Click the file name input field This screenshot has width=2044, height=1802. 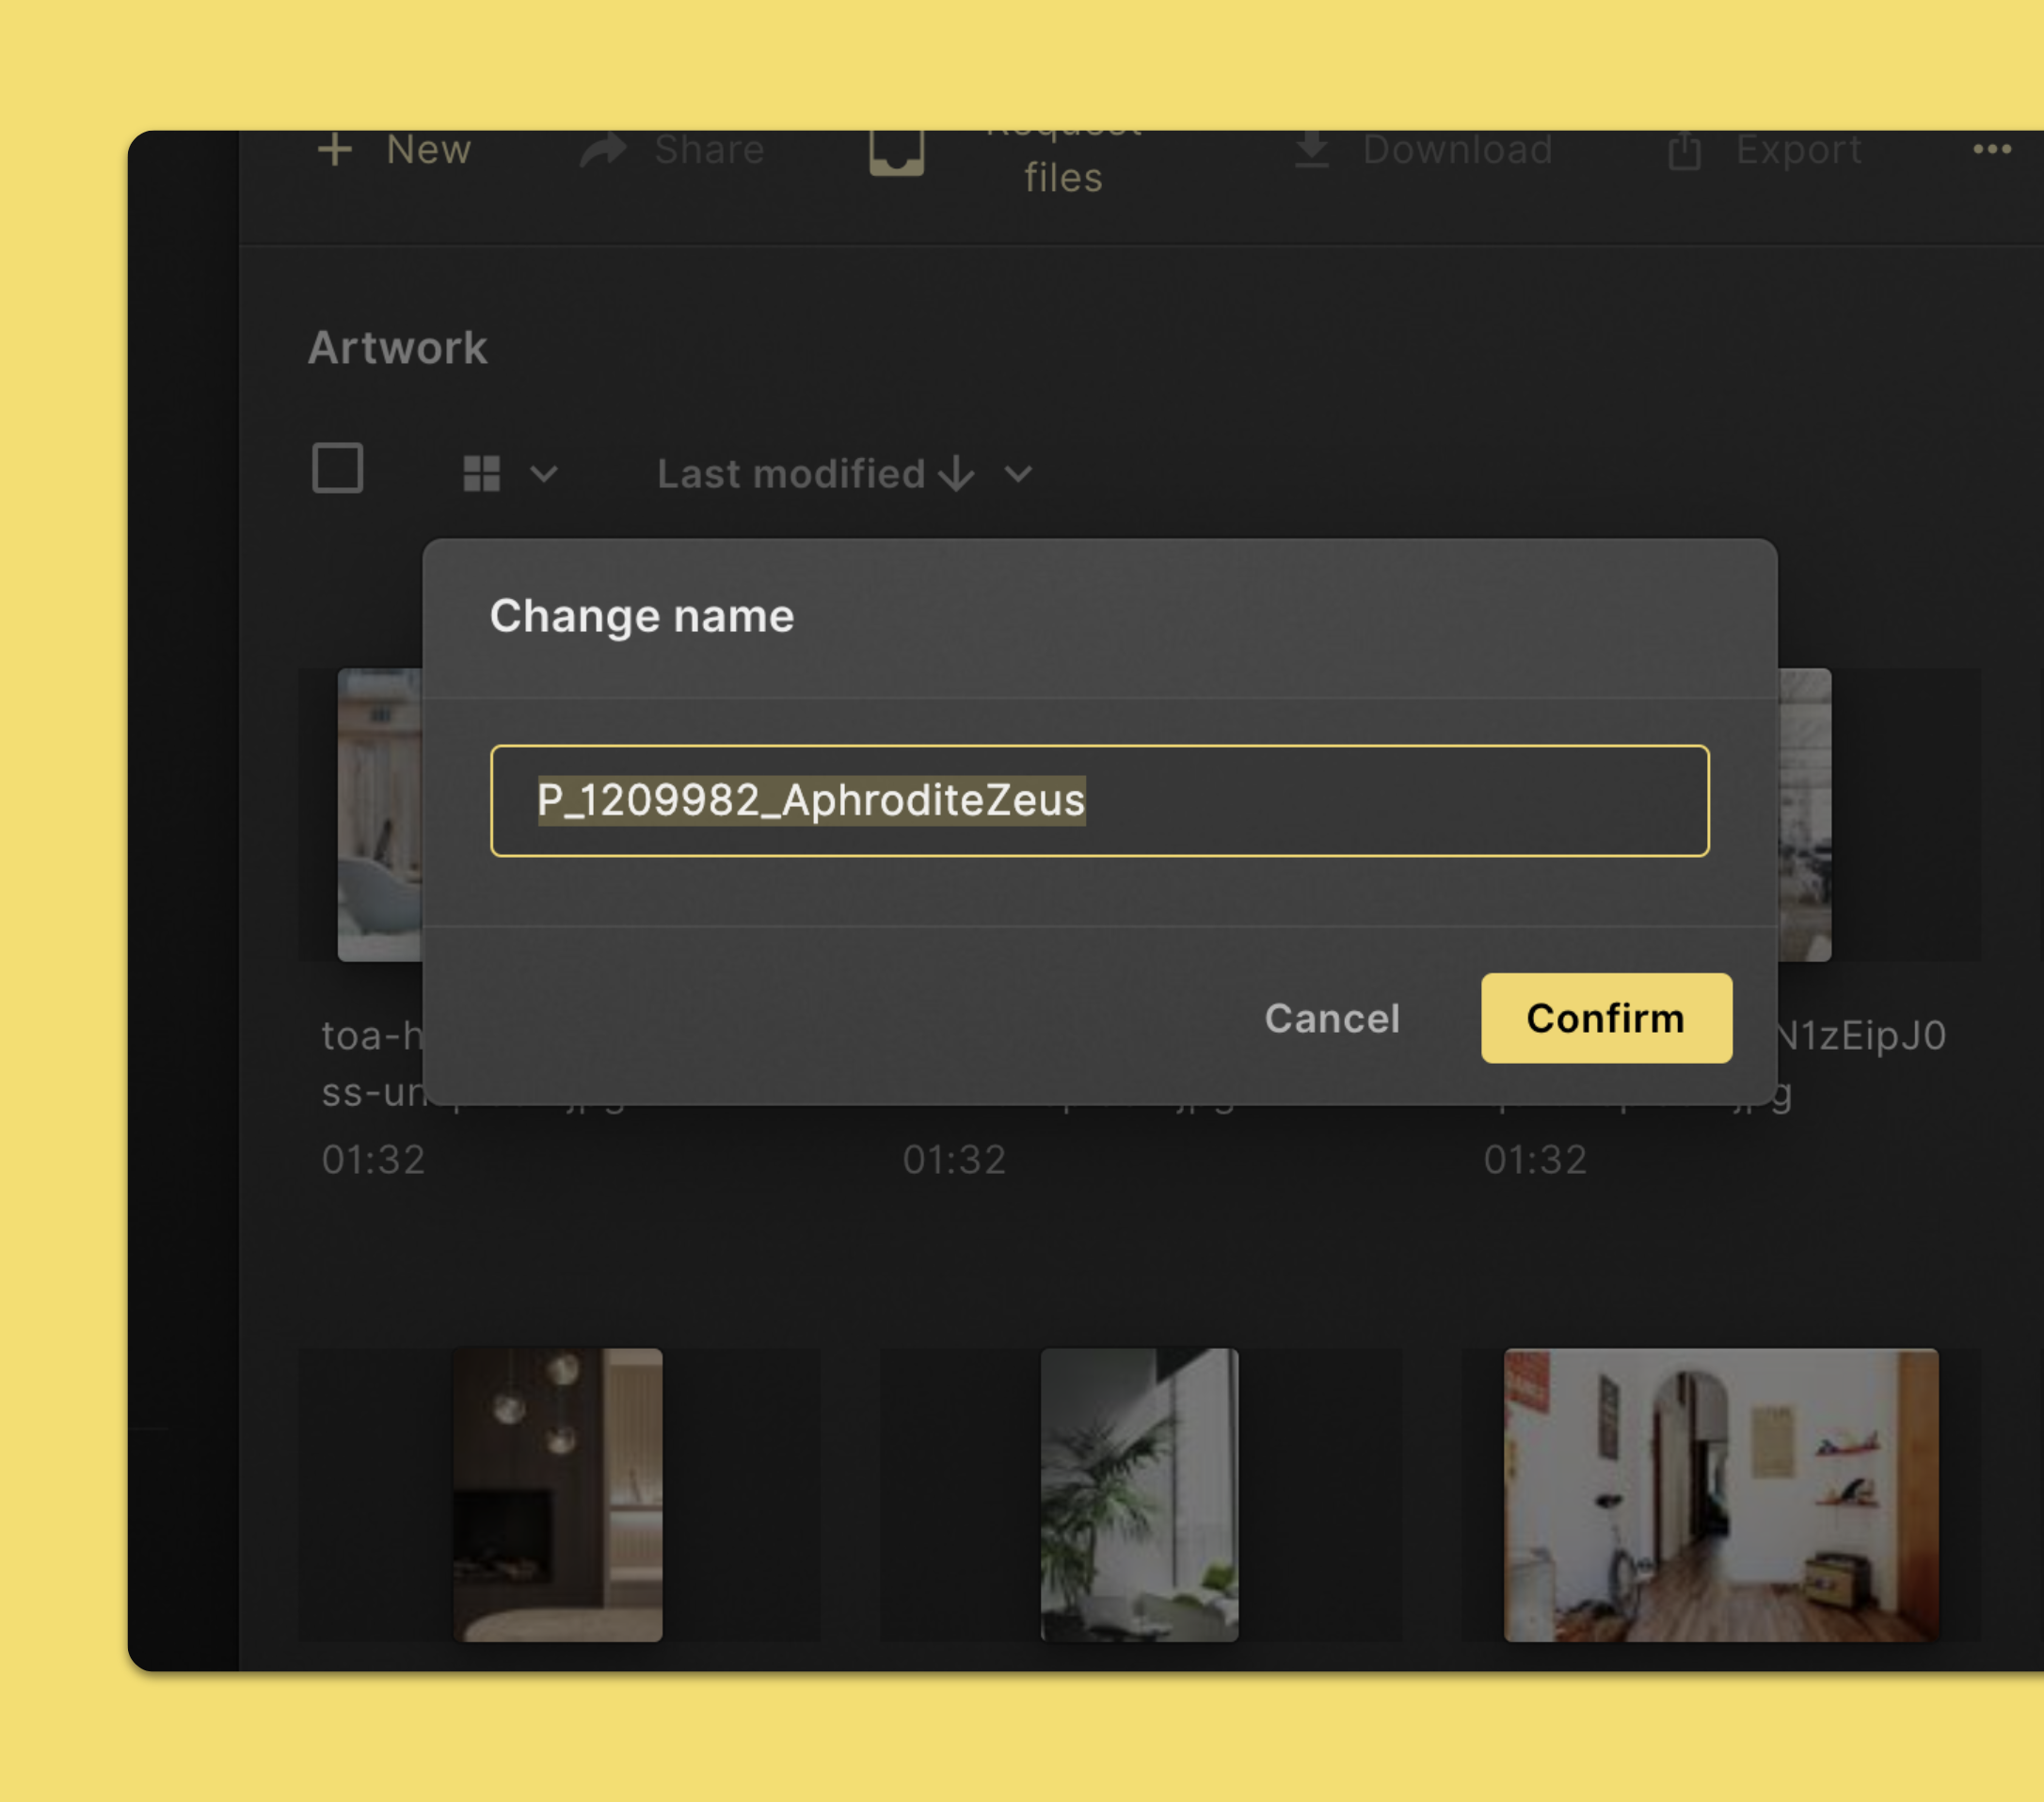(1099, 799)
